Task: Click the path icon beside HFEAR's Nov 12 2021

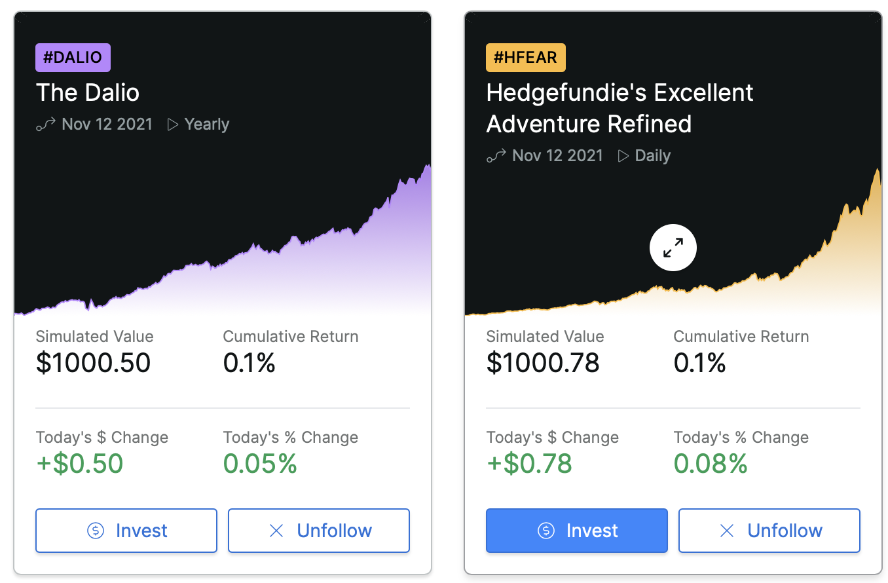Action: pos(496,156)
